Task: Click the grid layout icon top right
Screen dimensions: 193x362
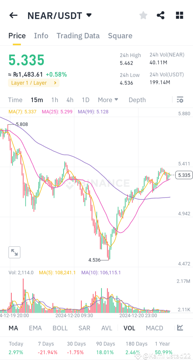Action: click(x=179, y=15)
